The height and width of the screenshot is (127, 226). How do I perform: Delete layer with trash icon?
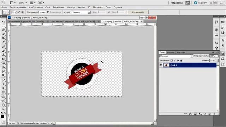click(x=214, y=114)
